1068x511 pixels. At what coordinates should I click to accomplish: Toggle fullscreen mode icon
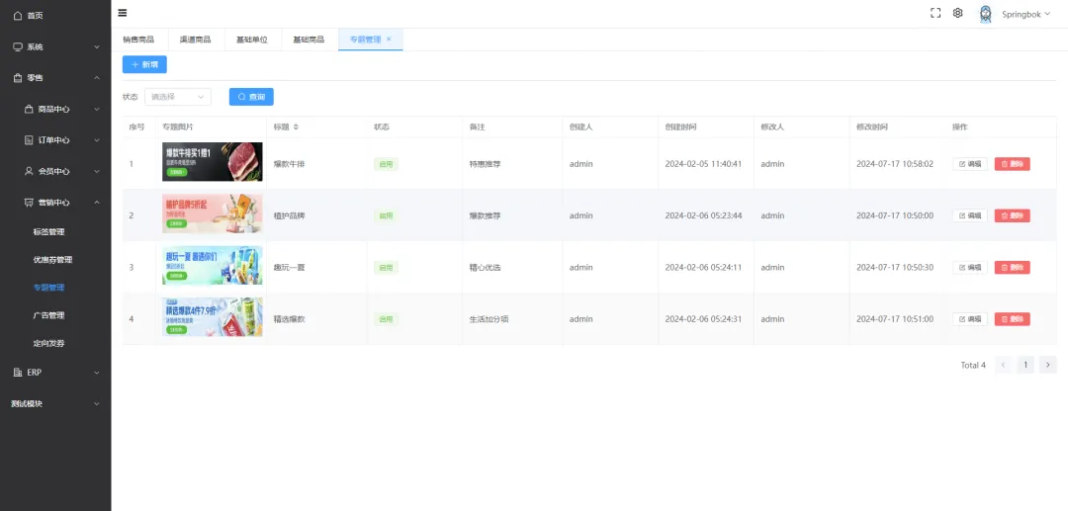coord(935,13)
